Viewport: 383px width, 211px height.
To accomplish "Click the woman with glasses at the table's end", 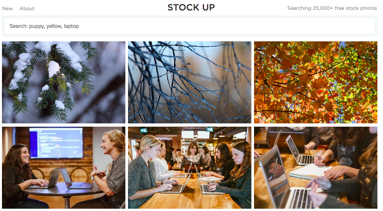I will pyautogui.click(x=193, y=156).
